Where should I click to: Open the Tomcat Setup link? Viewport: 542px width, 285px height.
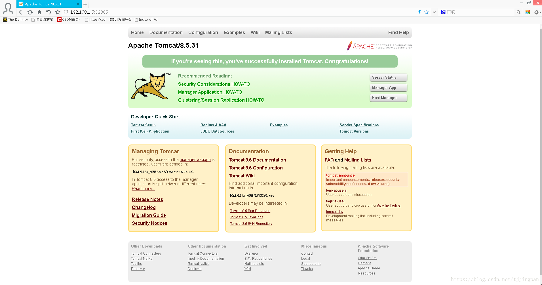coord(143,125)
